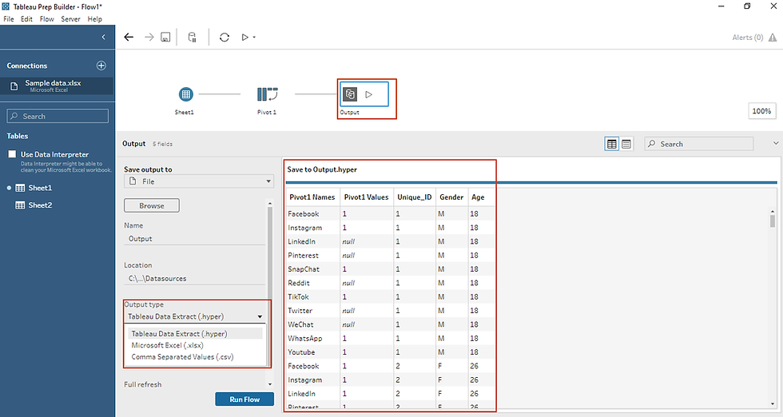Click the data connection pause icon
The image size is (783, 417).
(x=193, y=37)
